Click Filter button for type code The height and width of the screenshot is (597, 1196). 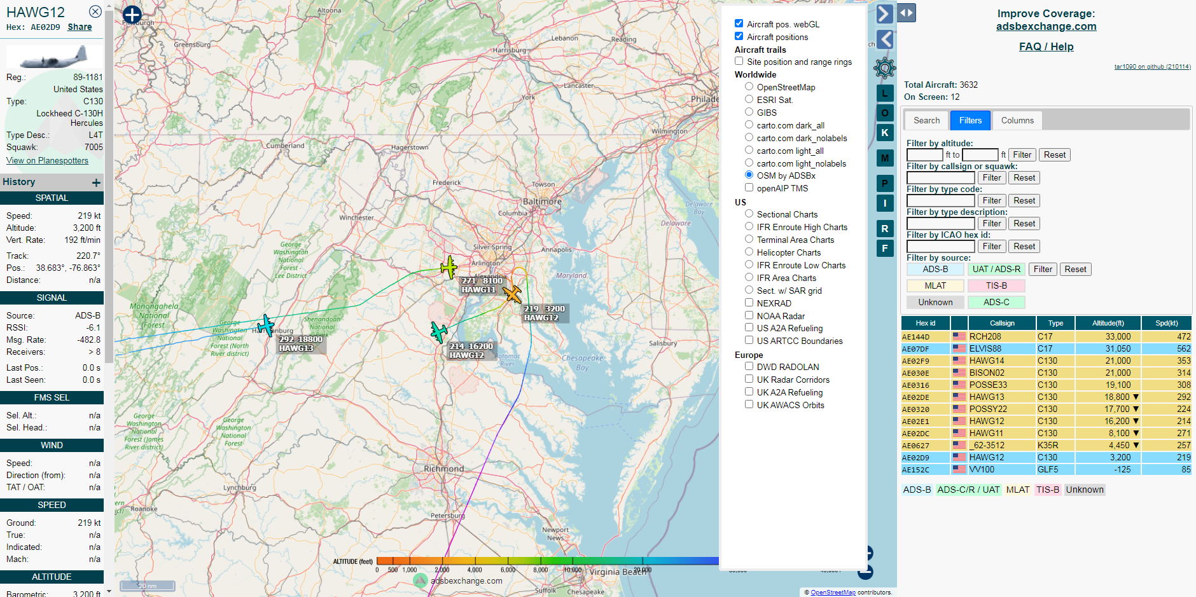point(992,200)
